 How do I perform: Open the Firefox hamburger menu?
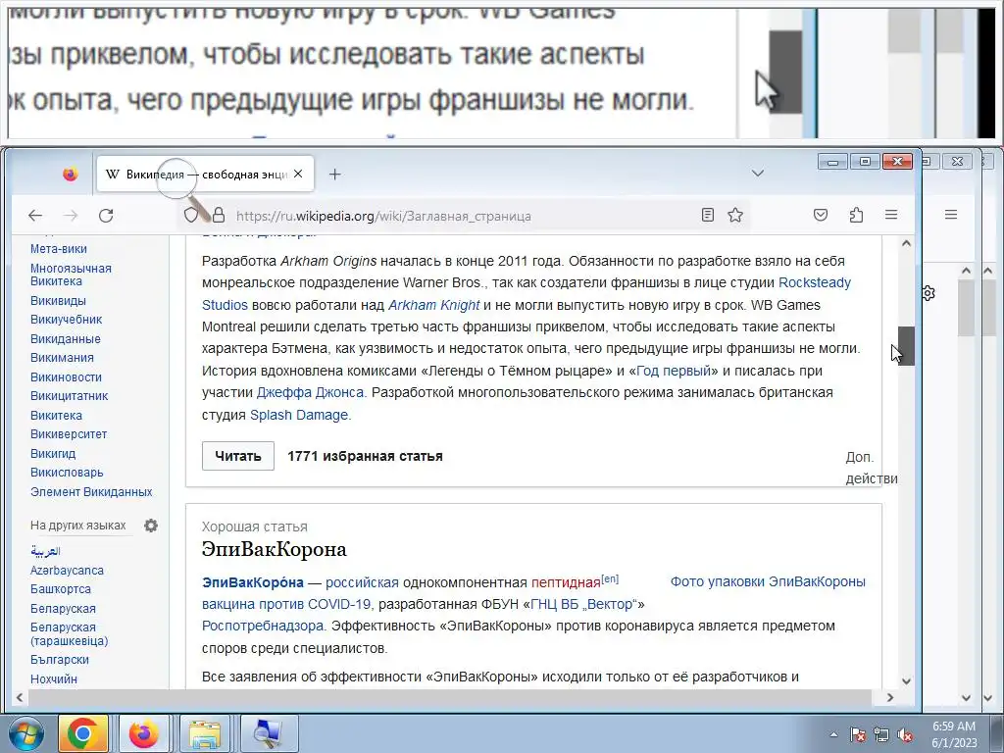[891, 215]
